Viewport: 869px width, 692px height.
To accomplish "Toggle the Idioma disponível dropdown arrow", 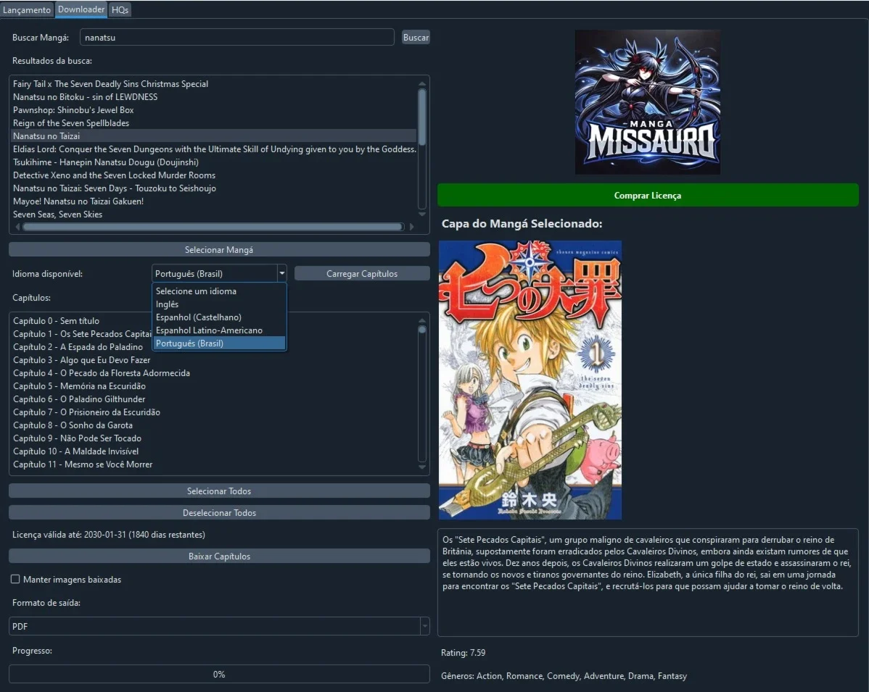I will point(281,273).
